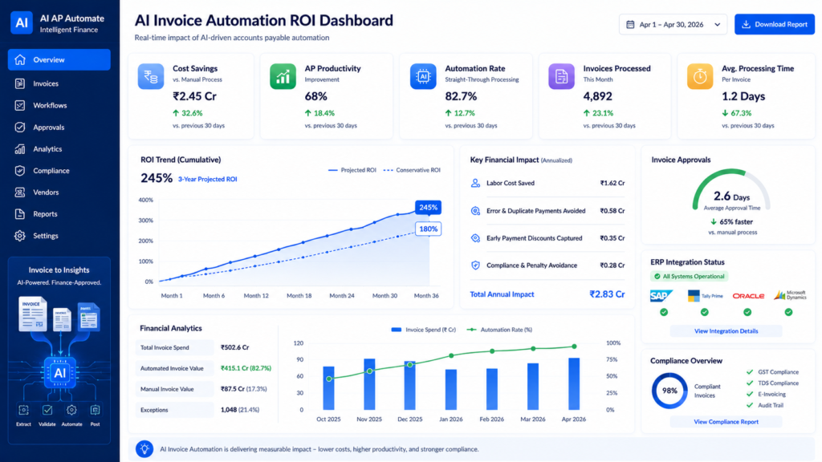
Task: Click the Total Invoice Spend value ₹502.6 Cr
Action: coord(235,348)
